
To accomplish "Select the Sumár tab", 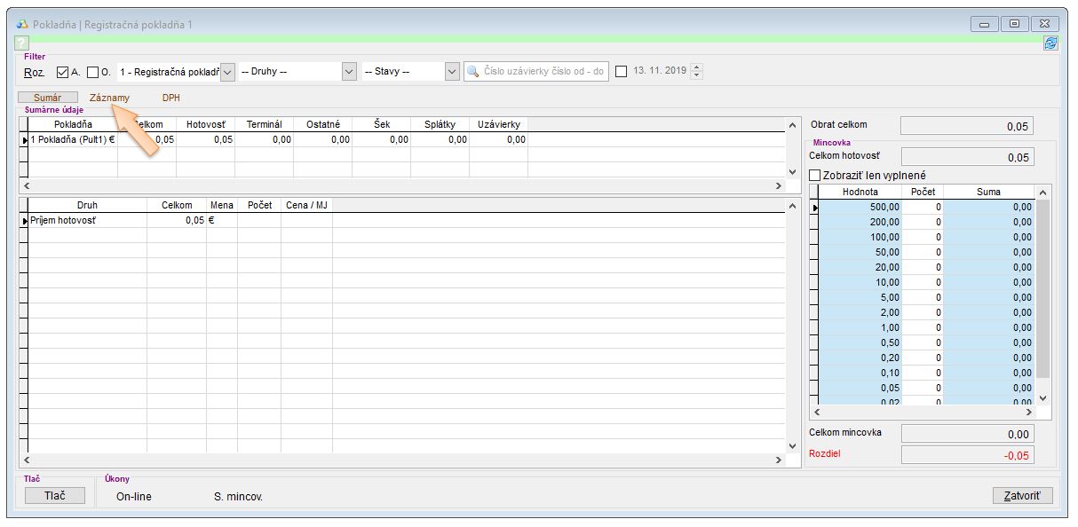I will coord(48,98).
